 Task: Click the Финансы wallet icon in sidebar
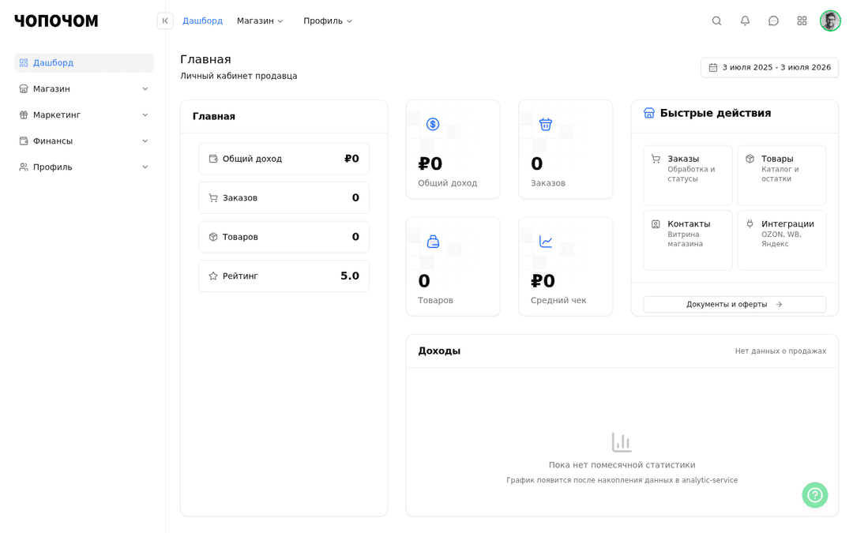pyautogui.click(x=24, y=141)
